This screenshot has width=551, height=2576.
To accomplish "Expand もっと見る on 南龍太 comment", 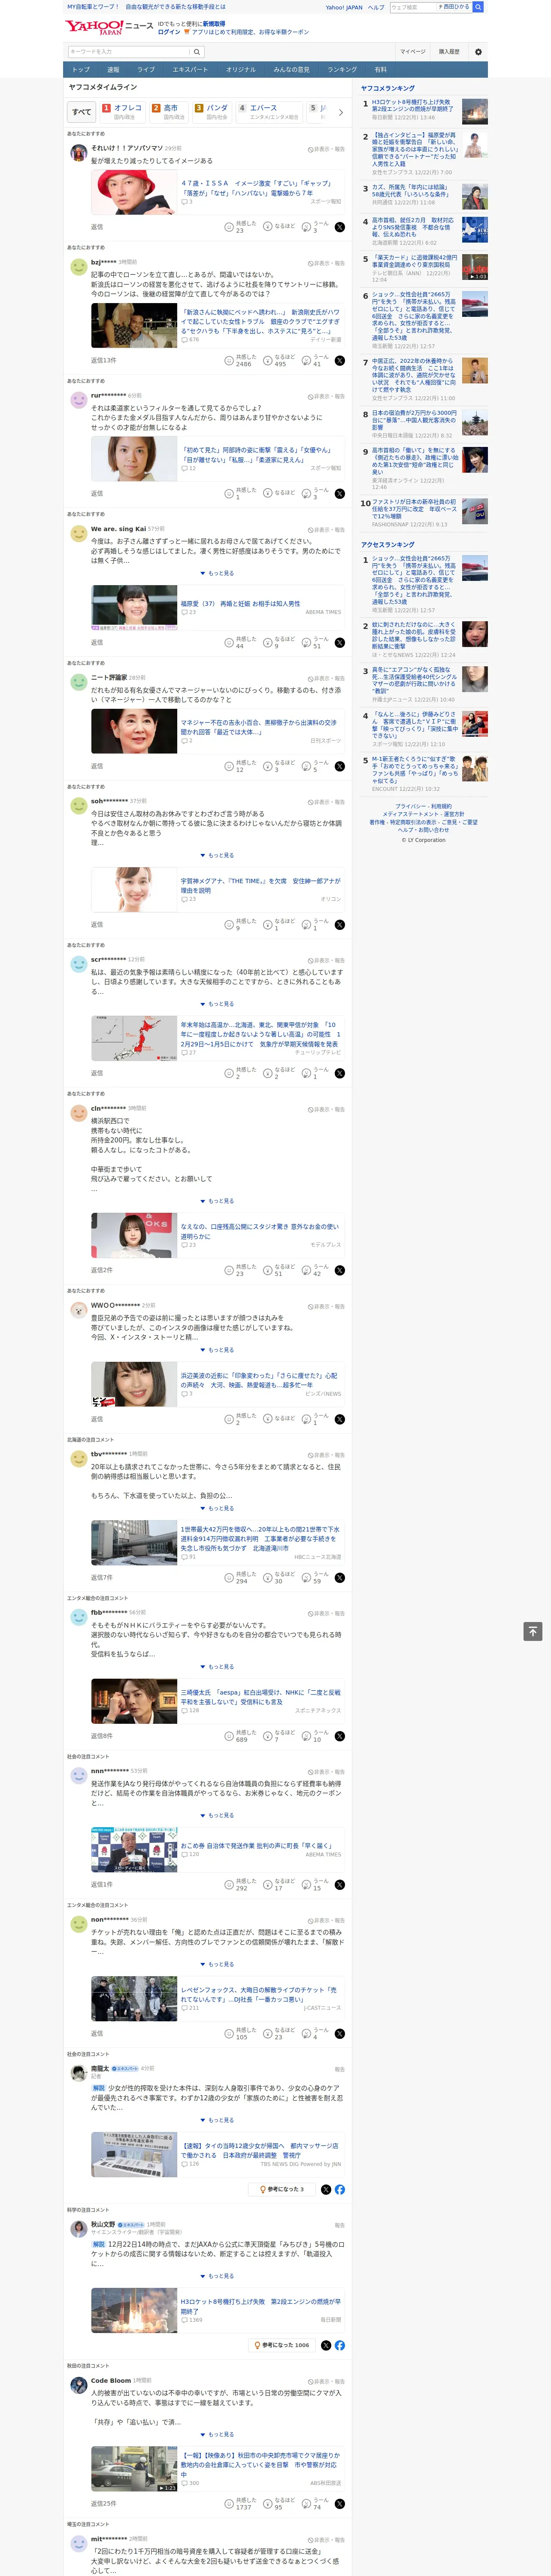I will [217, 2120].
